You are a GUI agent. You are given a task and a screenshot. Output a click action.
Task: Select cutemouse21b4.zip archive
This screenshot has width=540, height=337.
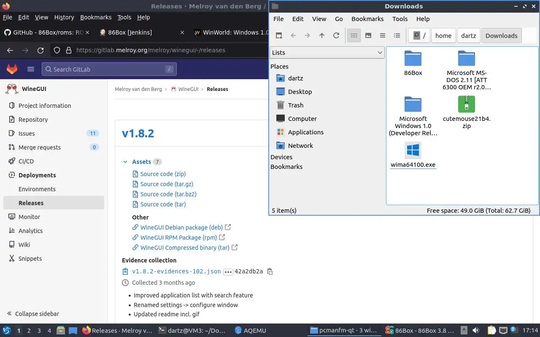pos(467,112)
